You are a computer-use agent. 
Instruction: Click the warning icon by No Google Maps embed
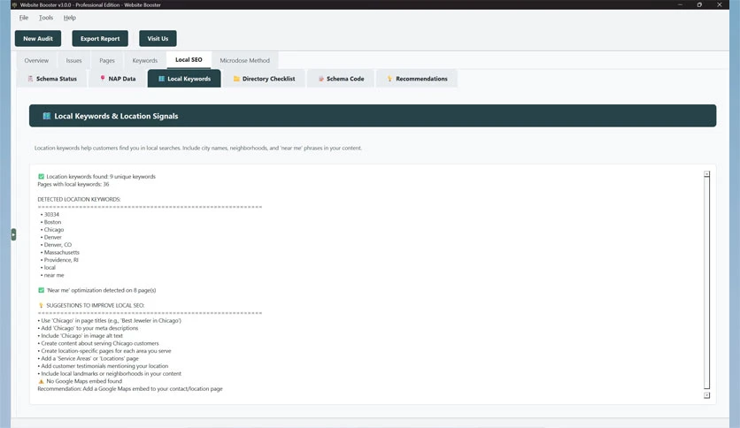coord(41,381)
